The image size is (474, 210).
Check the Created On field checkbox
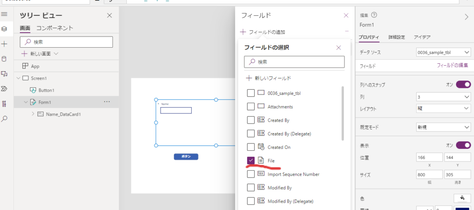pyautogui.click(x=251, y=147)
